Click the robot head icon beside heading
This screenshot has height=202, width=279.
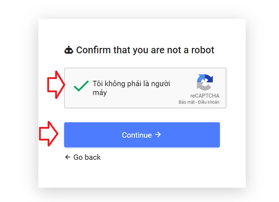pos(69,50)
